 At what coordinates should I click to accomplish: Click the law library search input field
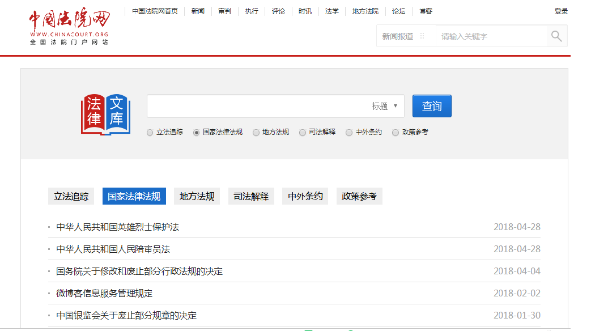tap(255, 106)
